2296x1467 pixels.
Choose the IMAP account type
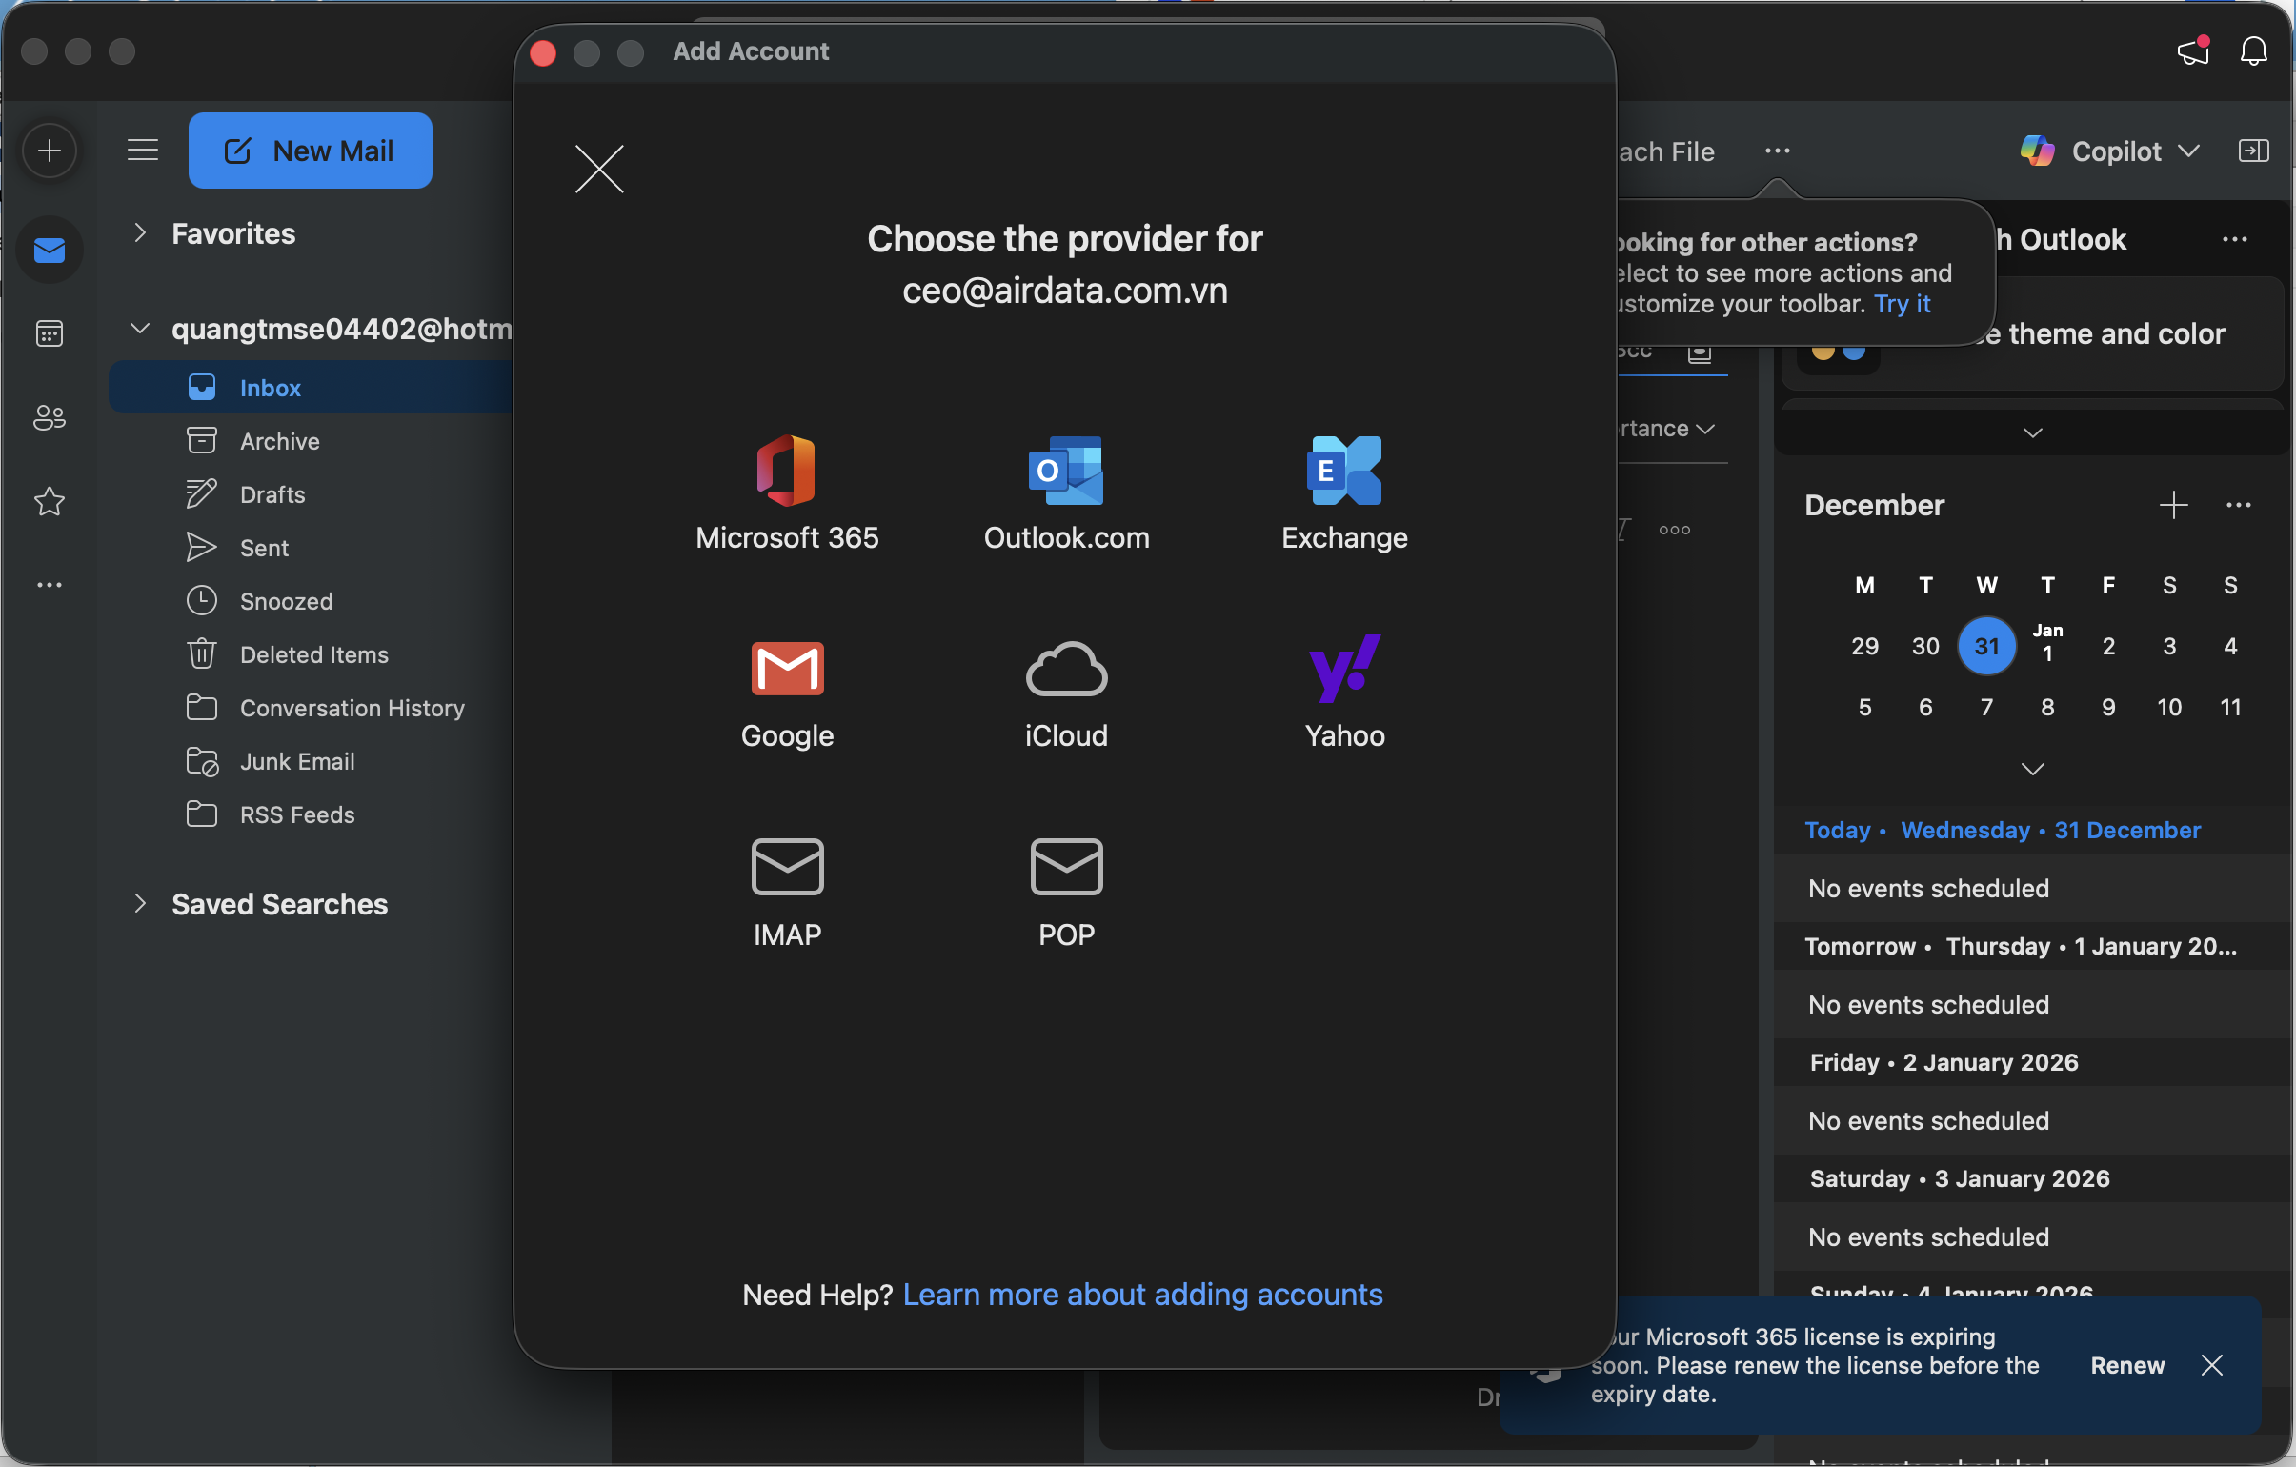787,869
